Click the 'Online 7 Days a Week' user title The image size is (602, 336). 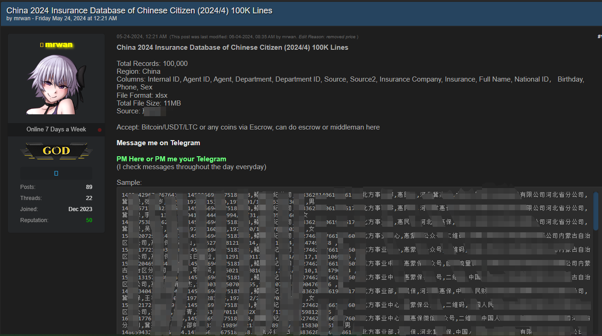[56, 130]
